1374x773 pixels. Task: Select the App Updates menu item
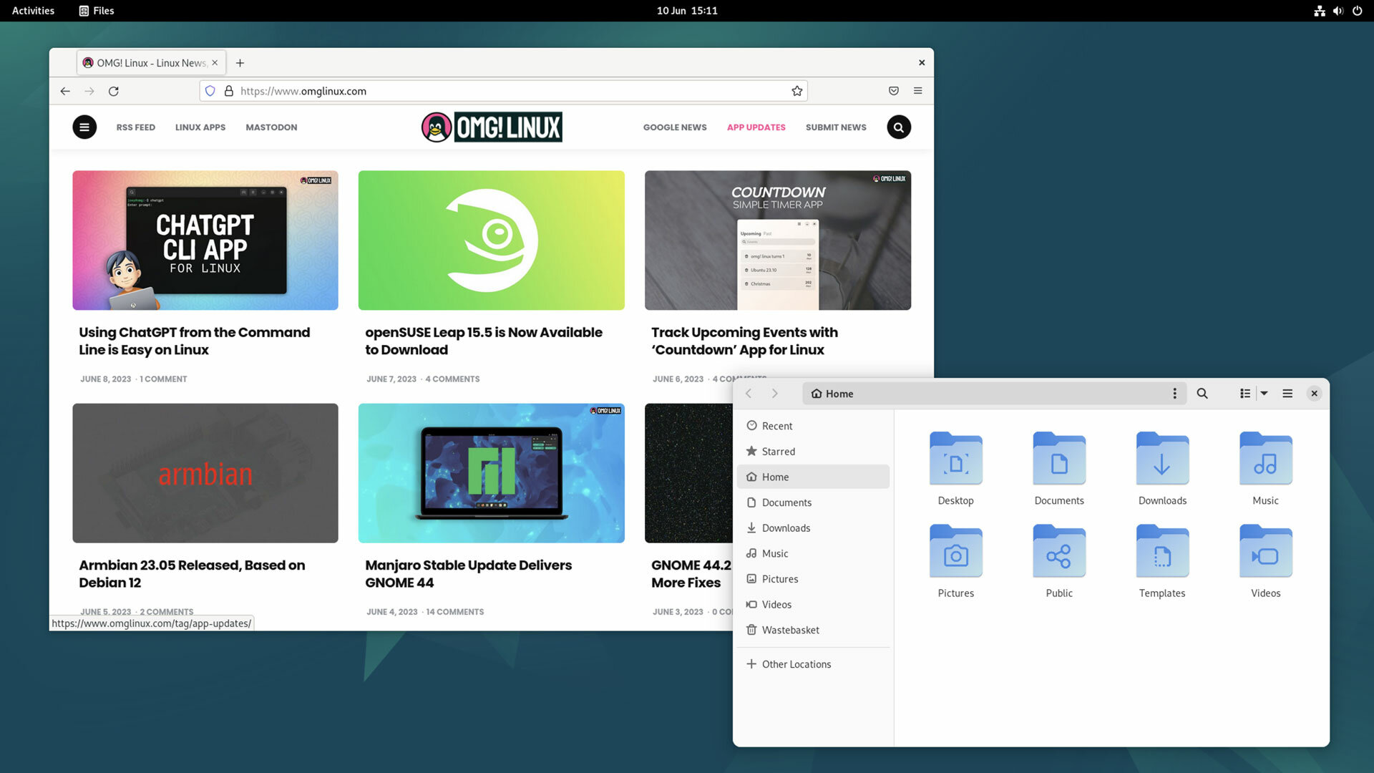pyautogui.click(x=756, y=127)
